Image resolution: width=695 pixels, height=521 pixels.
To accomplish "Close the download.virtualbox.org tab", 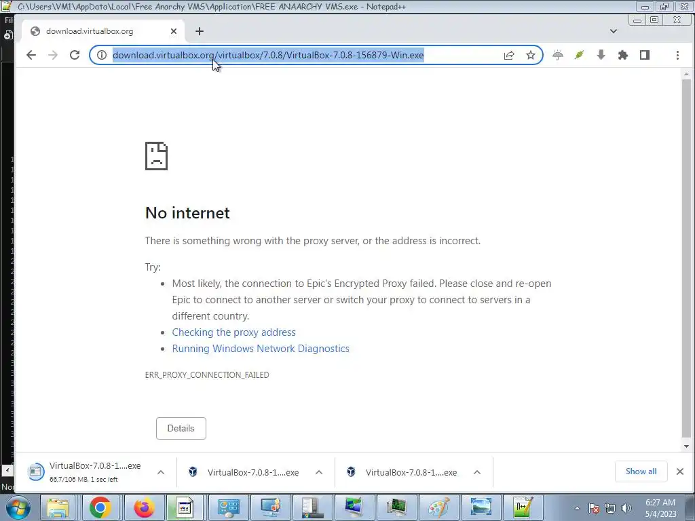I will tap(174, 31).
